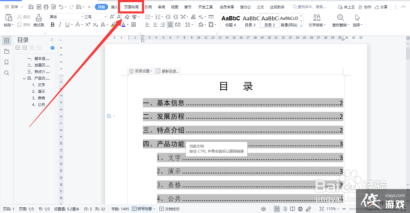Open Find and Replace (查找替换)

click(x=340, y=20)
